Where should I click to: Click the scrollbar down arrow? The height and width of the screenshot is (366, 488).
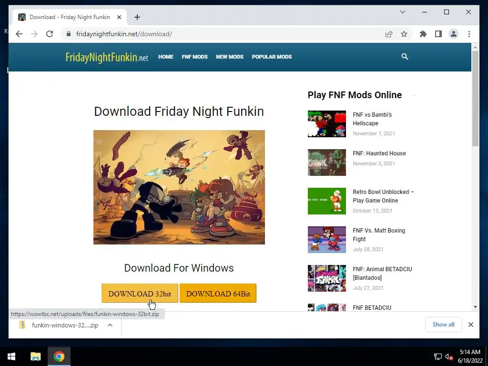[475, 307]
